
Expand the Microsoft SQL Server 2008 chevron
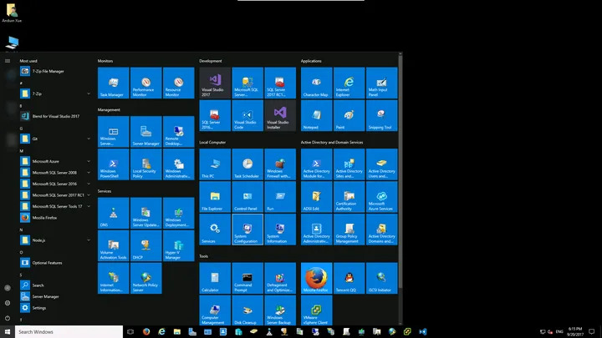(89, 173)
